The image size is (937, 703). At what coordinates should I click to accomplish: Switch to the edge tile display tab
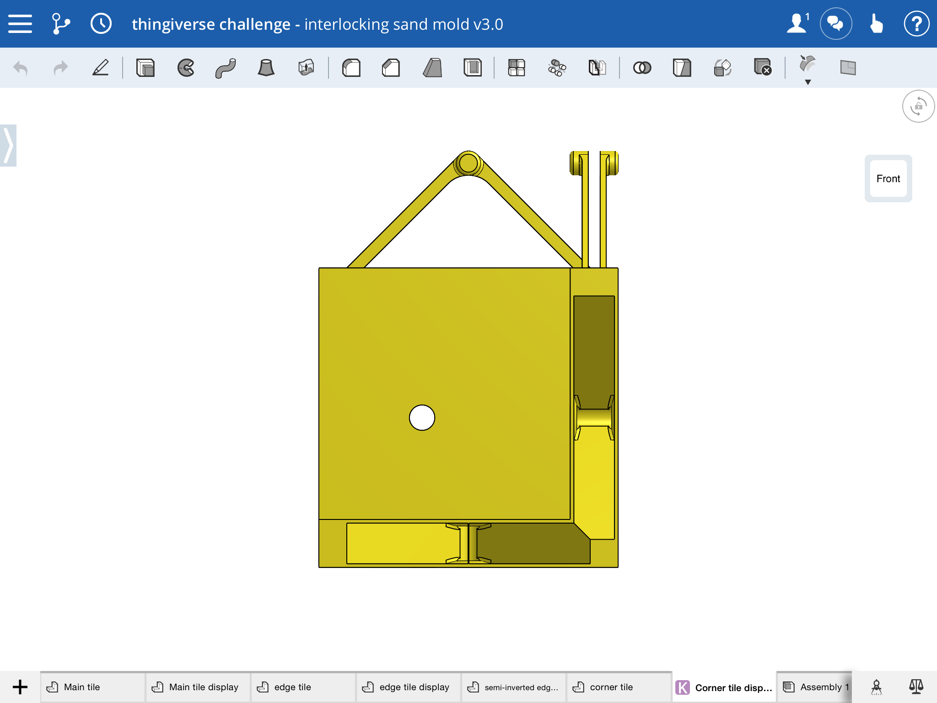point(409,687)
